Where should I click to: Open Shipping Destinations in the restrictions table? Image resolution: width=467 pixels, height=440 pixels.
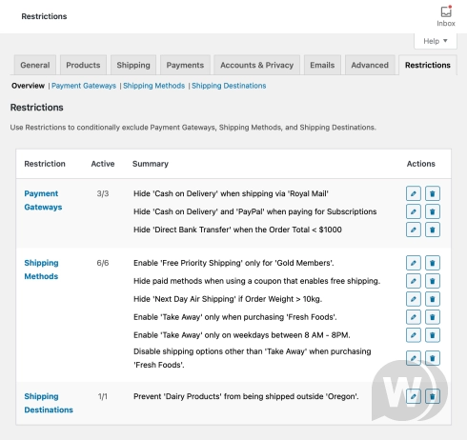tap(49, 403)
